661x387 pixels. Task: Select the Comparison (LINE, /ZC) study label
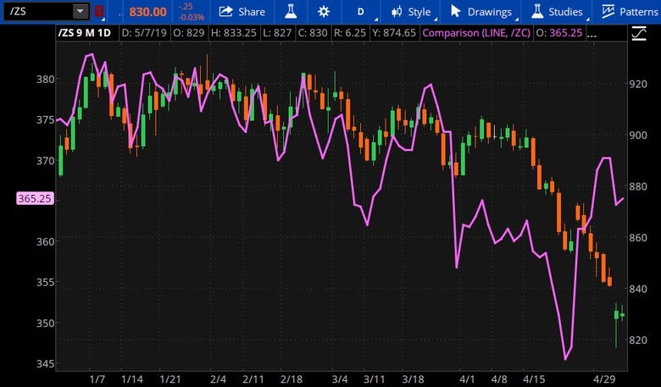pyautogui.click(x=476, y=33)
